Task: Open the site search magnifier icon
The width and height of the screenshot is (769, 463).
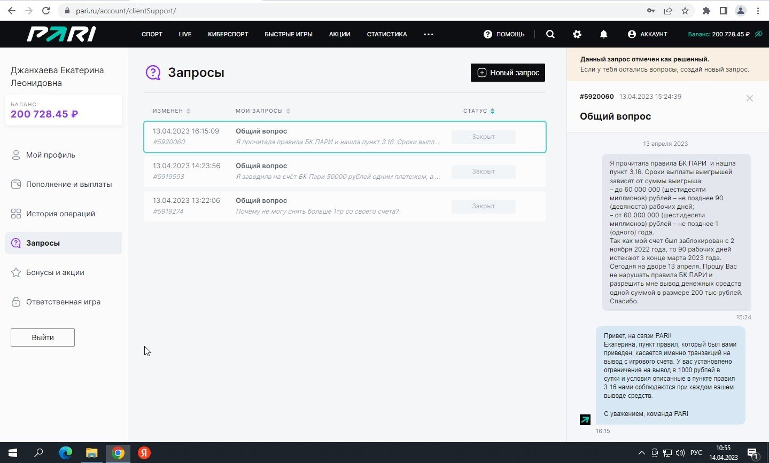Action: pos(550,34)
